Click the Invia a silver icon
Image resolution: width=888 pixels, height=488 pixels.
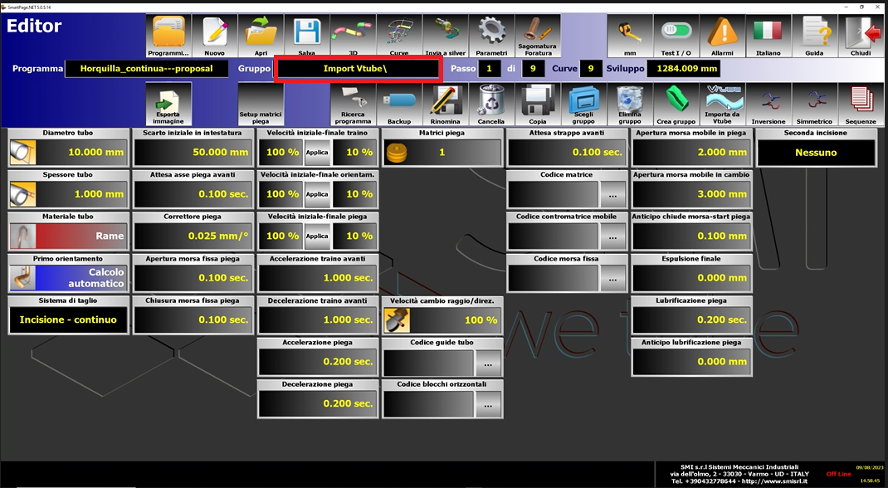(x=445, y=36)
